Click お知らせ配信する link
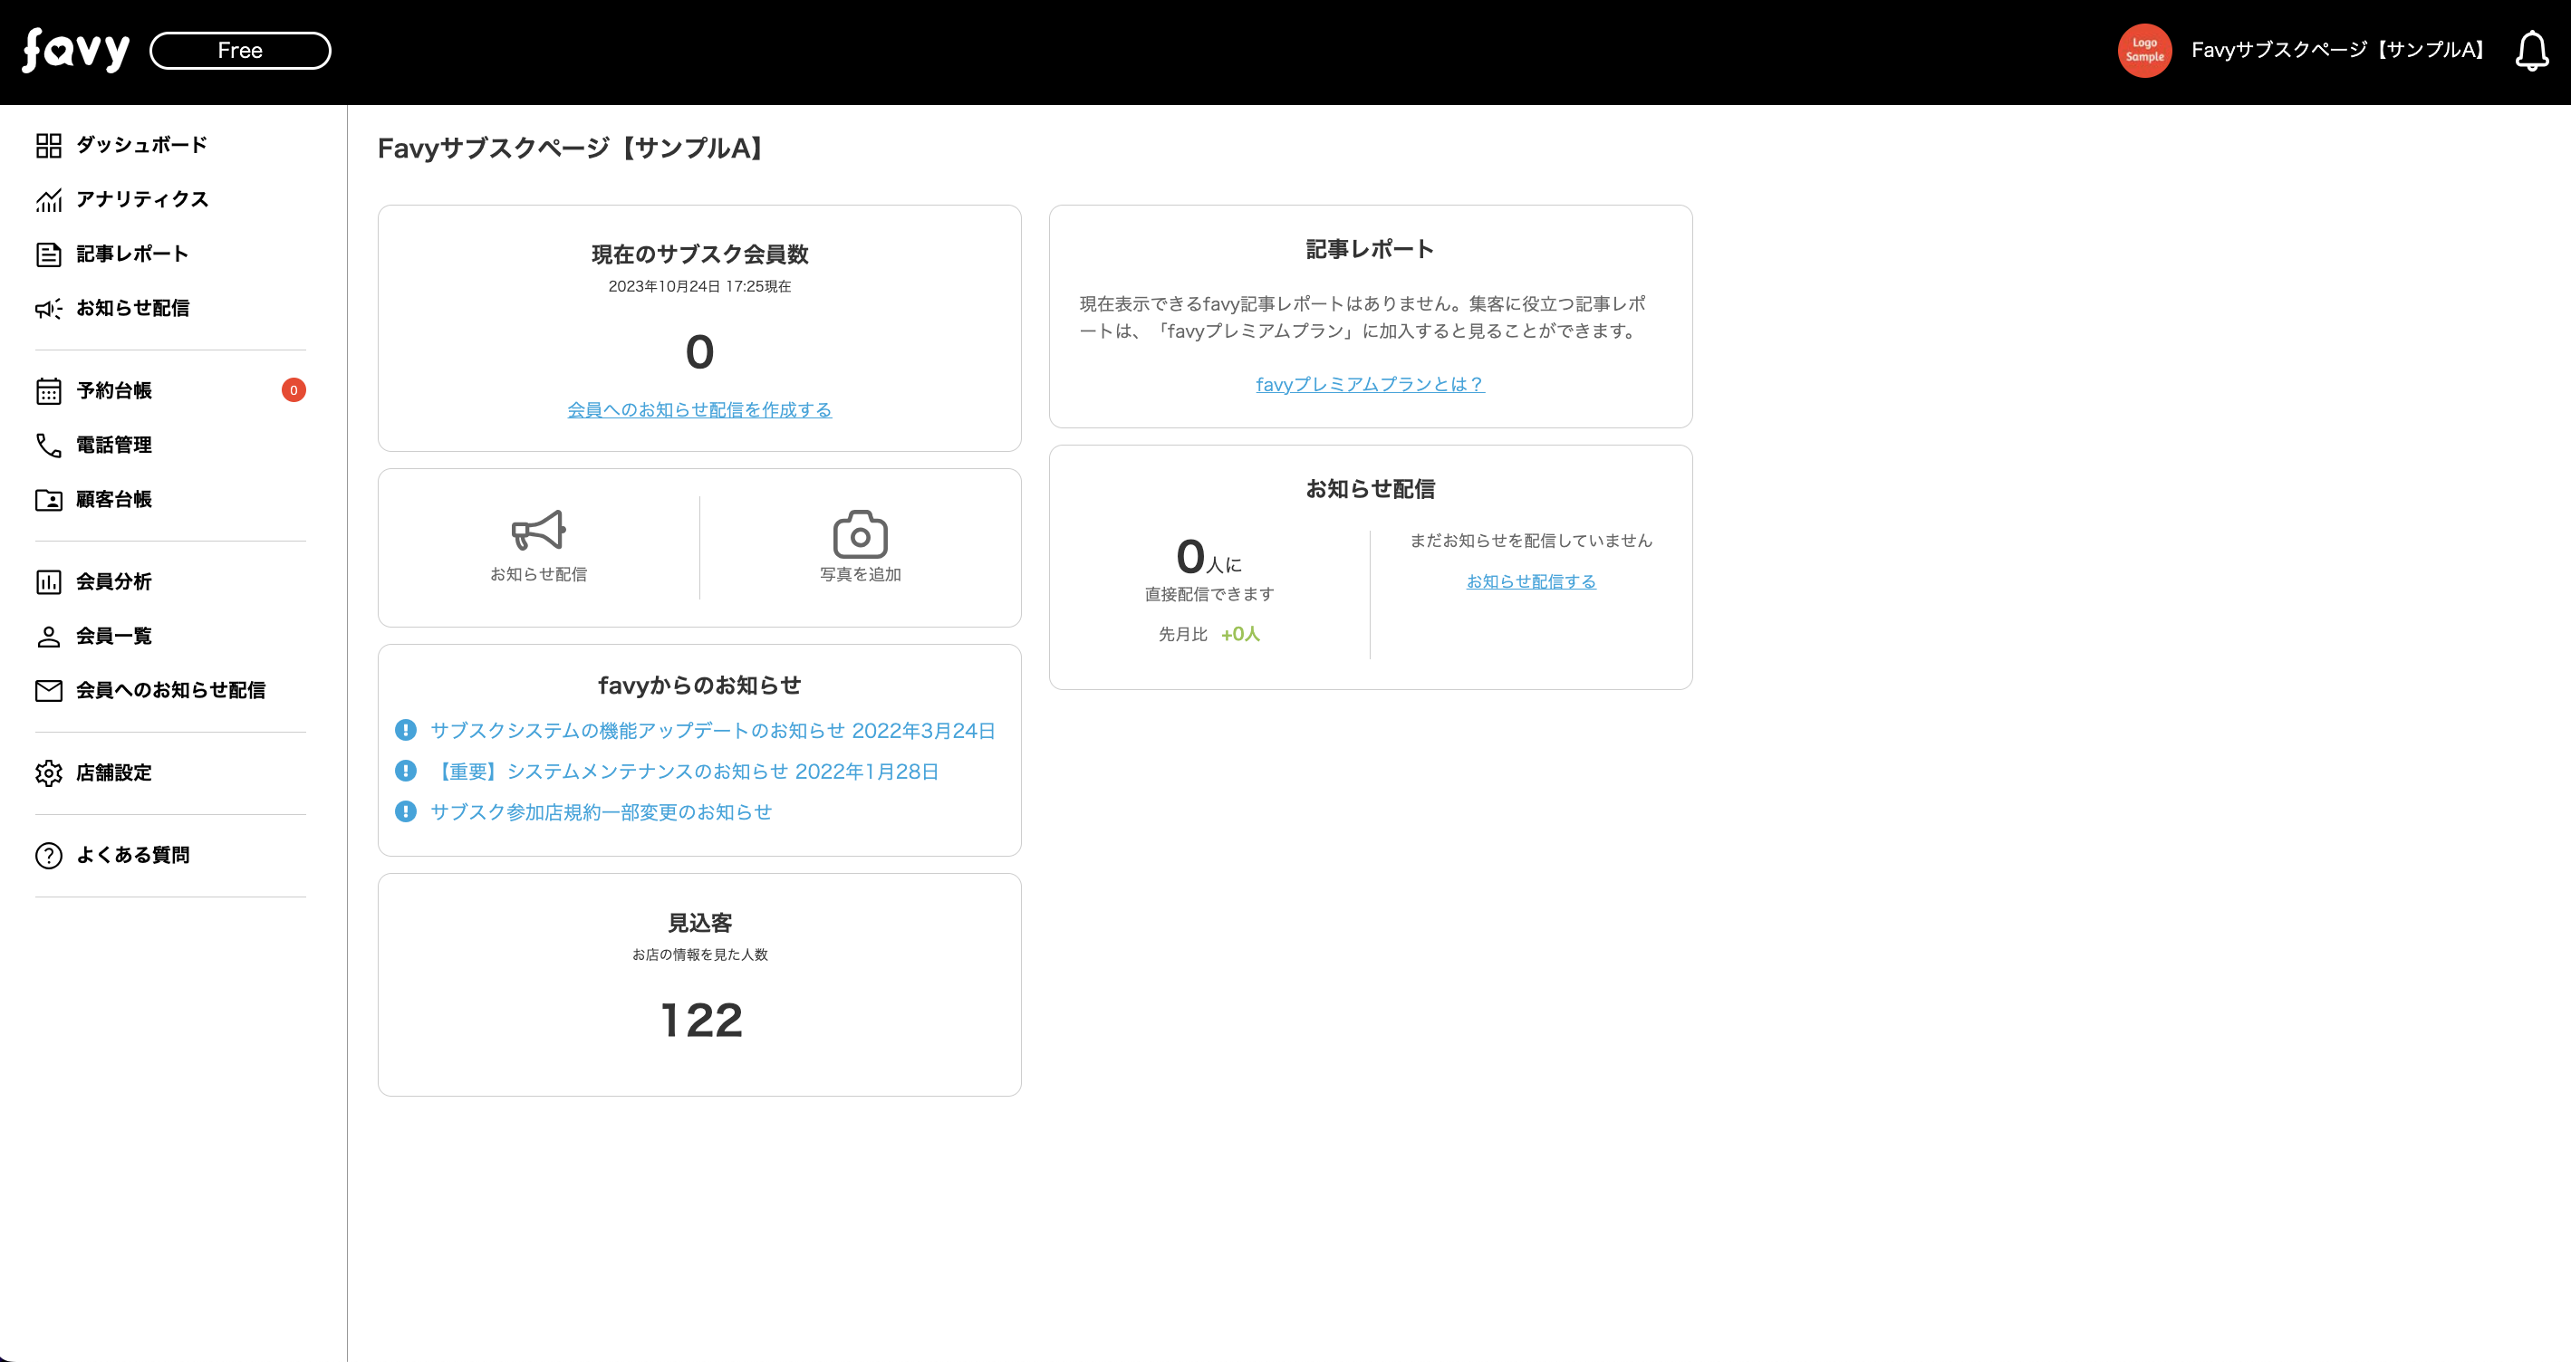The height and width of the screenshot is (1362, 2571). (1531, 581)
